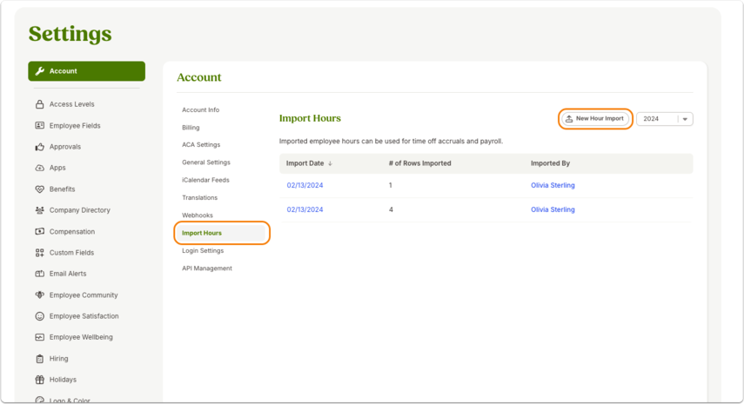The width and height of the screenshot is (744, 404).
Task: Go to Compensation settings
Action: click(x=72, y=232)
